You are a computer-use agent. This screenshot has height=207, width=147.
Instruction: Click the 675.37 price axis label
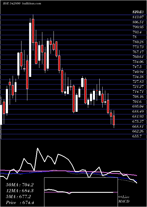(138, 122)
